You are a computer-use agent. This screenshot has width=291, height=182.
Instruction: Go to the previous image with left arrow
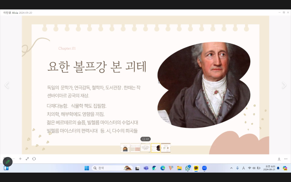(x=7, y=85)
